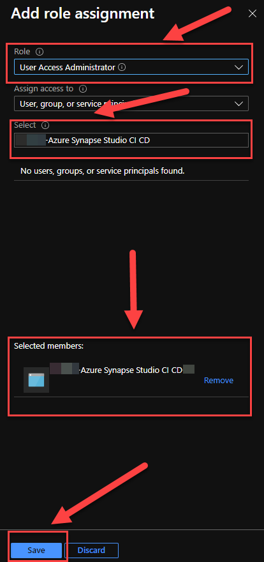The image size is (264, 562).
Task: Click the application icon of the selected member
Action: click(36, 380)
